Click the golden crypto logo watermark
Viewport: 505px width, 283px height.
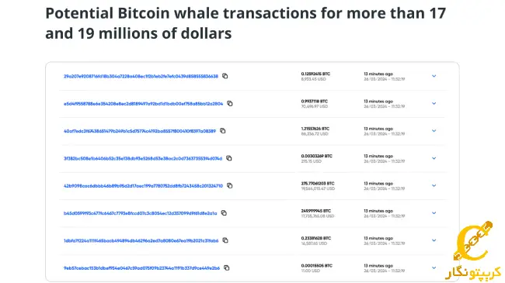[x=473, y=250]
